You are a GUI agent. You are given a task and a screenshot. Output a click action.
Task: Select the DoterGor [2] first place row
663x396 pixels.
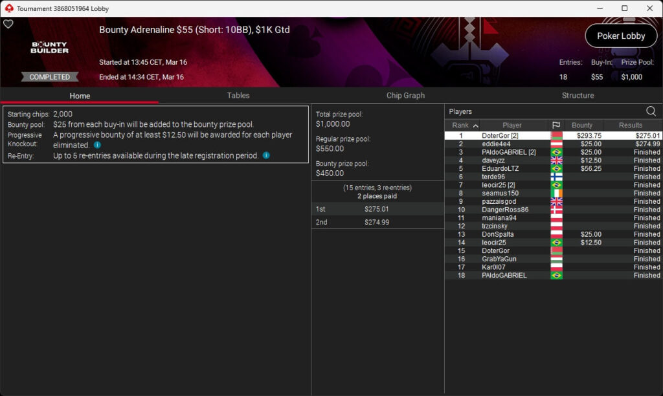(x=554, y=136)
